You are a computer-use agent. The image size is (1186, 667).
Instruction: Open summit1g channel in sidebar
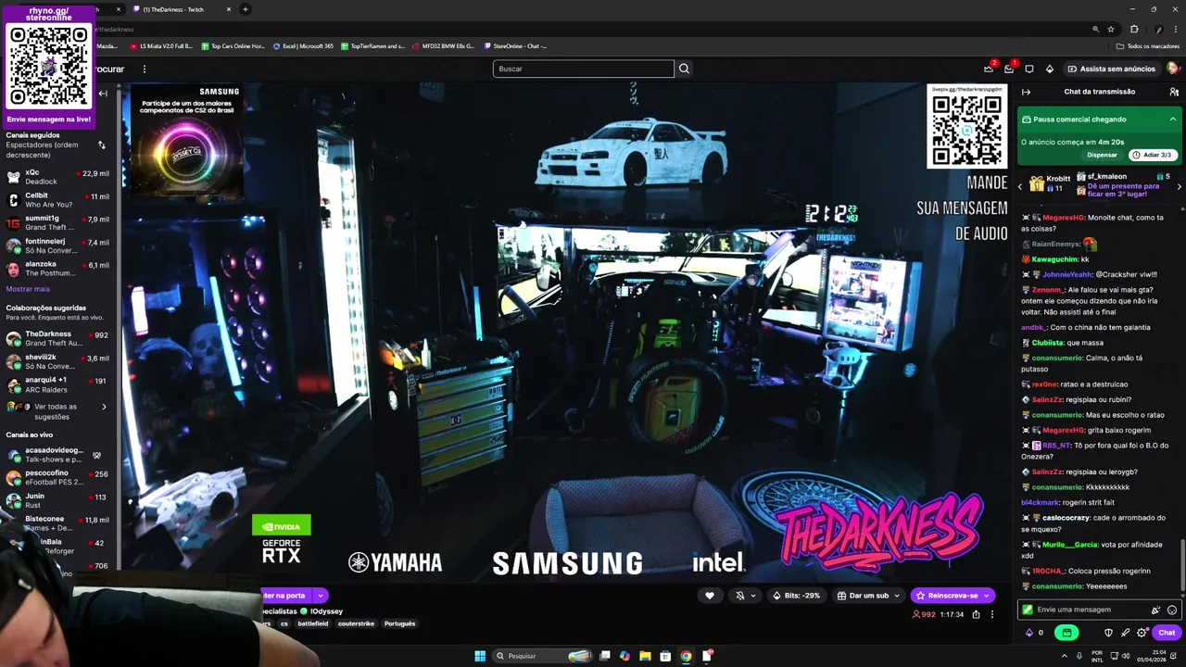(57, 223)
